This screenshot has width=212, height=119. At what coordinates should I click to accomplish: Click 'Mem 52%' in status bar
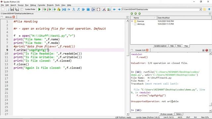click(205, 117)
